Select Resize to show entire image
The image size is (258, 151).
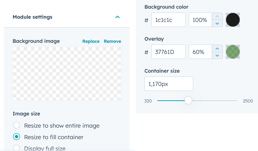point(17,125)
